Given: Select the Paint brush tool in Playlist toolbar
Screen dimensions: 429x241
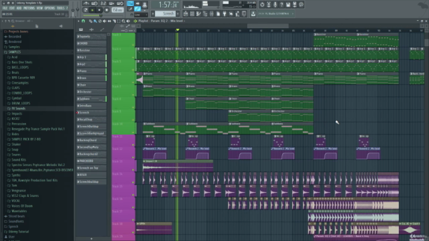Looking at the screenshot, I should coord(95,21).
